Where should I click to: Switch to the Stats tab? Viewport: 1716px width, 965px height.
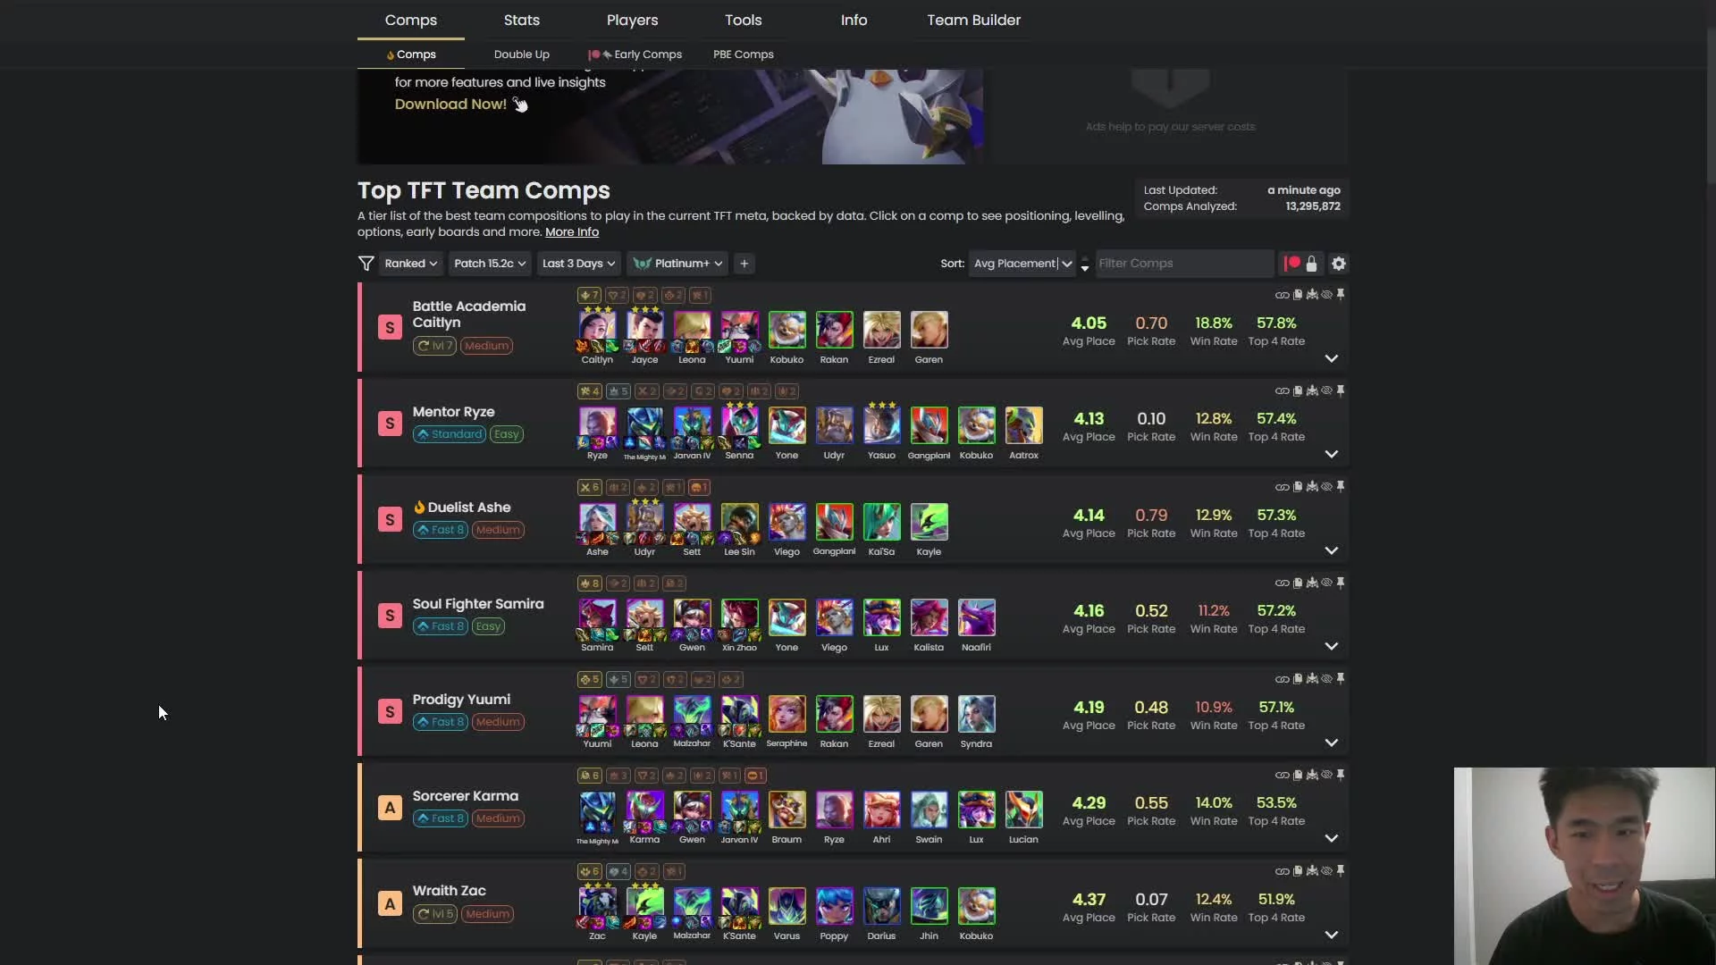[x=521, y=20]
